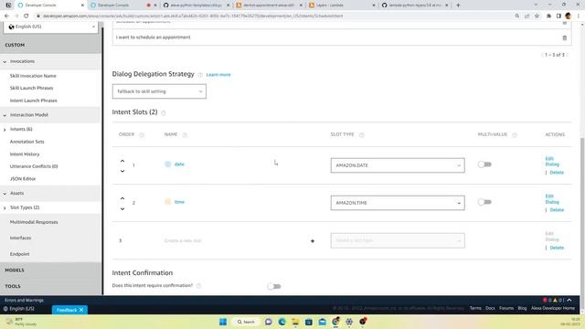Open Settings gear from taskbar
Image resolution: width=585 pixels, height=329 pixels.
(x=349, y=322)
